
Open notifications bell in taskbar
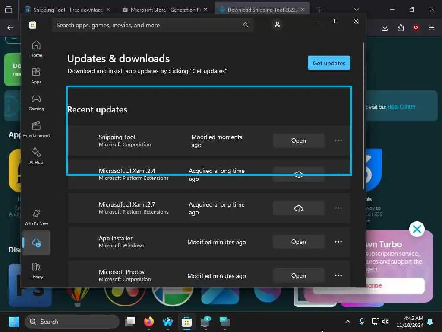pos(430,322)
